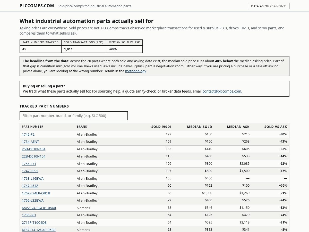Open part 1747-L551
309x232 pixels.
click(30, 171)
